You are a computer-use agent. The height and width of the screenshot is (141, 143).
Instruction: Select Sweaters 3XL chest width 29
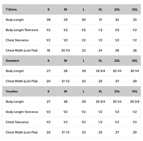click(135, 81)
